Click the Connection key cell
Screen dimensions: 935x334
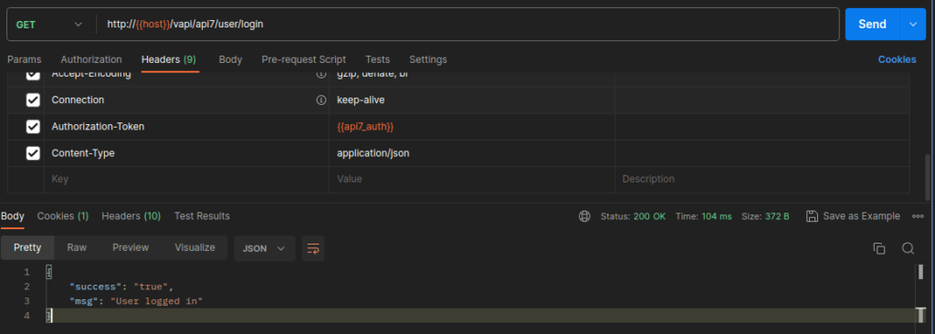(186, 100)
